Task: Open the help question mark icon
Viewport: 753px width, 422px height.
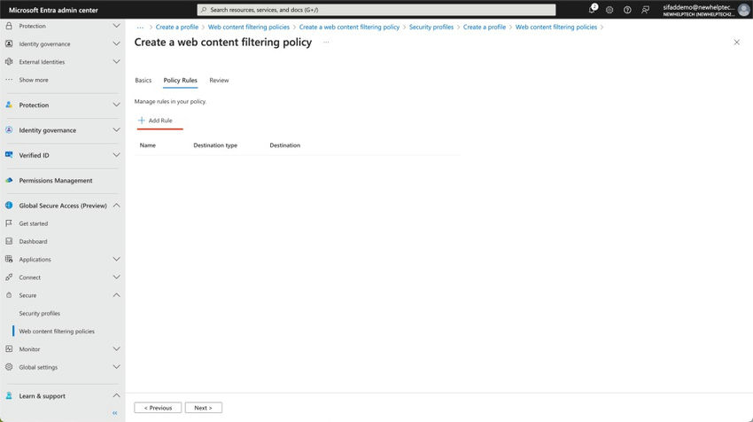Action: [x=627, y=10]
